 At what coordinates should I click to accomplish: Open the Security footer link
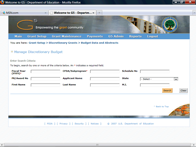[79, 124]
